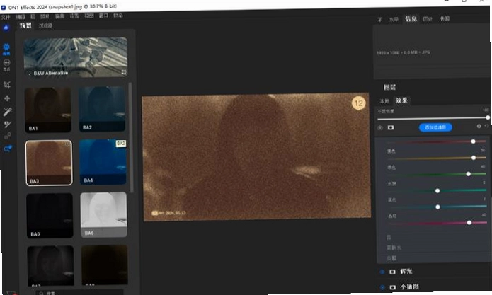Adjust the opacity slider under 图层
The width and height of the screenshot is (492, 295).
pyautogui.click(x=433, y=119)
